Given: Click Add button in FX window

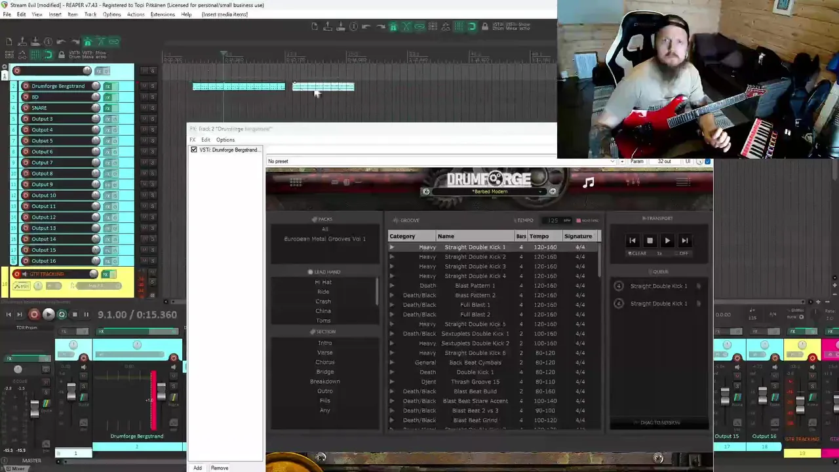Looking at the screenshot, I should tap(197, 468).
